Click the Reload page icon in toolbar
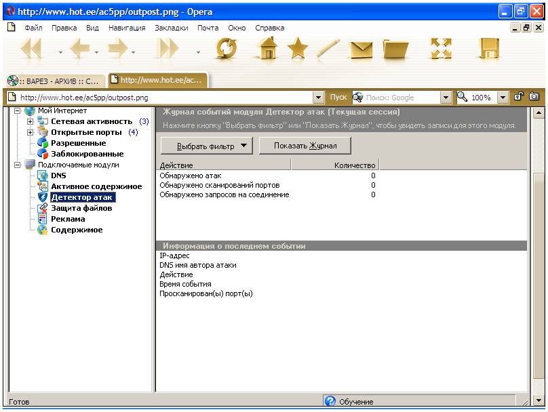The width and height of the screenshot is (548, 412). point(227,49)
